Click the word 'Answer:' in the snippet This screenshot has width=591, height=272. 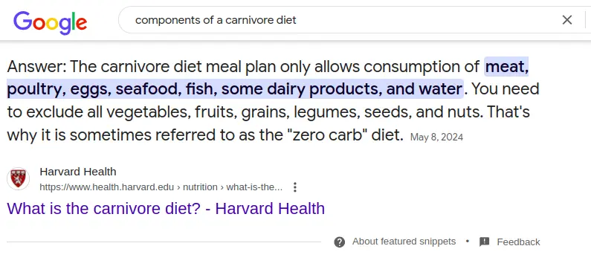(37, 67)
